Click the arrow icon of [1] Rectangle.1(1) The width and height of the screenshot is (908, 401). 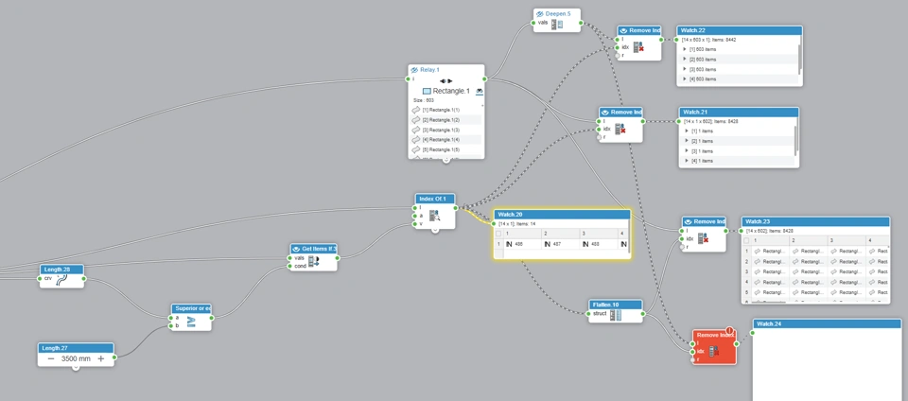[416, 110]
